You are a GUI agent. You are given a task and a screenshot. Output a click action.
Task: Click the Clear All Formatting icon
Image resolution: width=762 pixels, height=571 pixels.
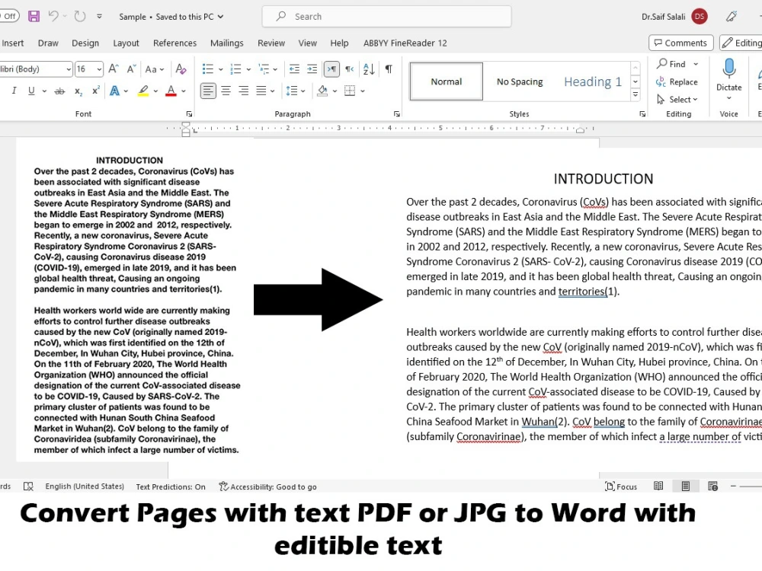click(x=181, y=69)
